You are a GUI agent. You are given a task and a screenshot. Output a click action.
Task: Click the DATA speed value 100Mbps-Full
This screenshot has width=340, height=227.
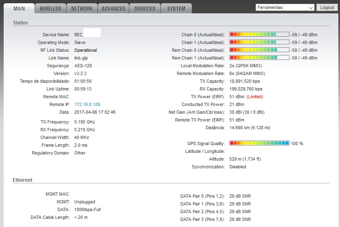[87, 209]
